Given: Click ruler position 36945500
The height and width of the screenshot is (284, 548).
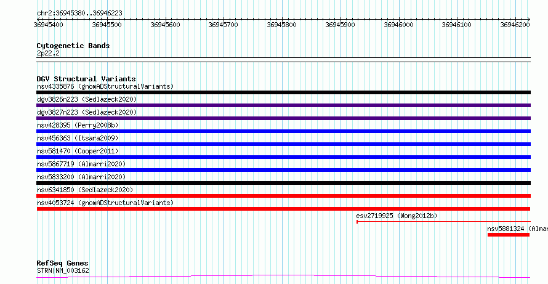Looking at the screenshot, I should point(107,25).
